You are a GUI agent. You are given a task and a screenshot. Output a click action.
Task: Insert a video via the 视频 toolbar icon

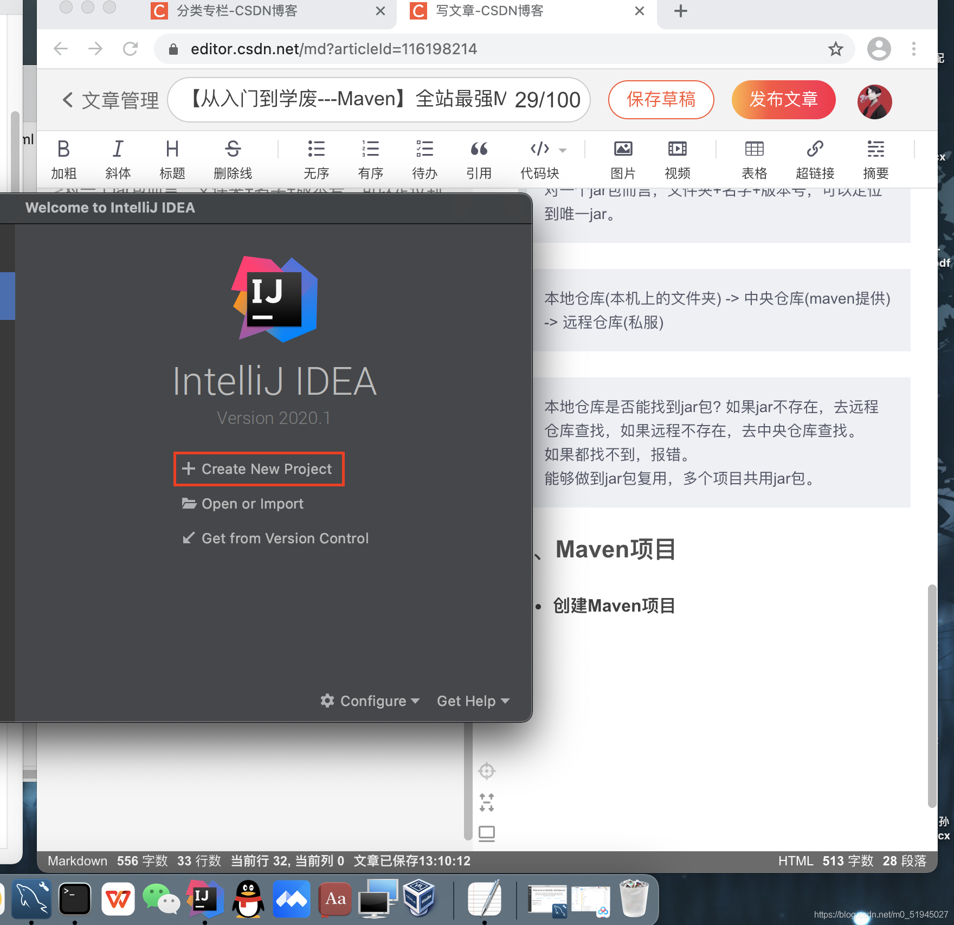(x=677, y=159)
